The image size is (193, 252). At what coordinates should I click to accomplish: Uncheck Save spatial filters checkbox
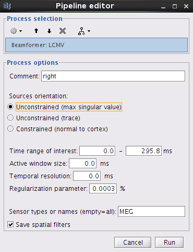(x=10, y=224)
